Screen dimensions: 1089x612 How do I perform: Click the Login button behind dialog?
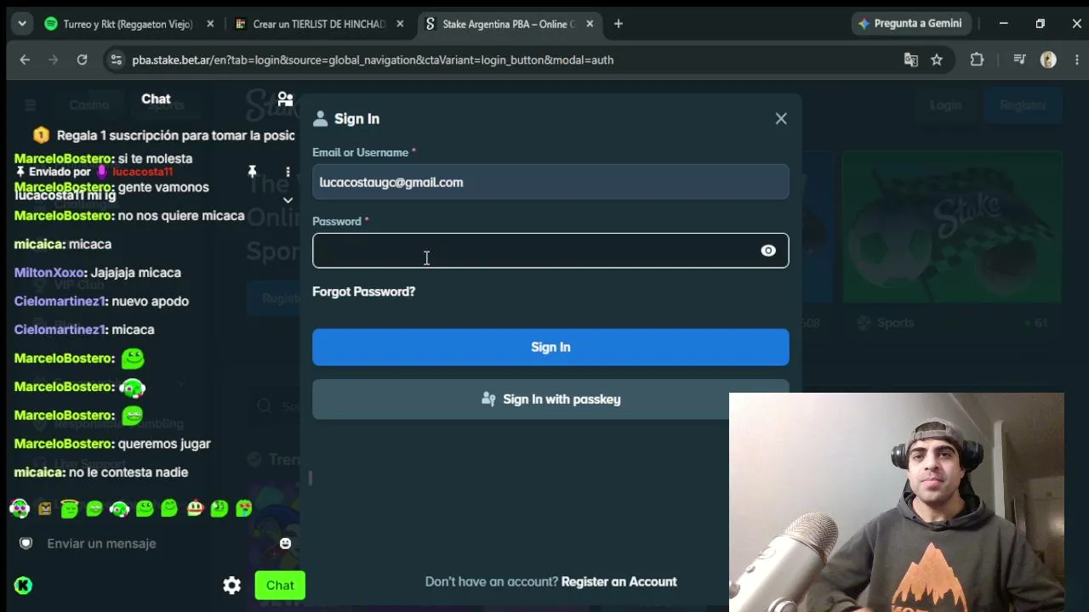tap(945, 105)
